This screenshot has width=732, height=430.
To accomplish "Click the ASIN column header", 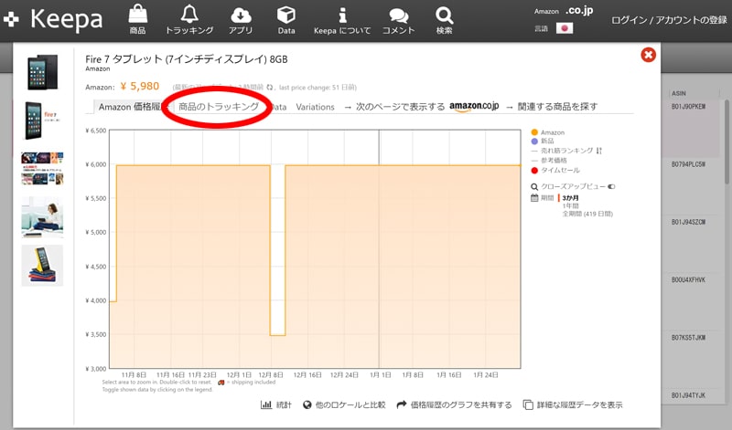I will pyautogui.click(x=679, y=93).
